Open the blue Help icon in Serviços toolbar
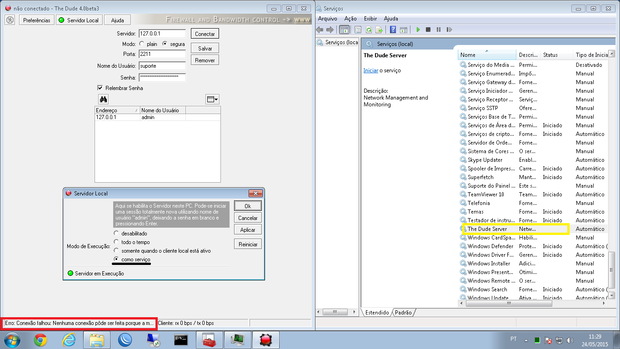The width and height of the screenshot is (620, 349). point(392,30)
